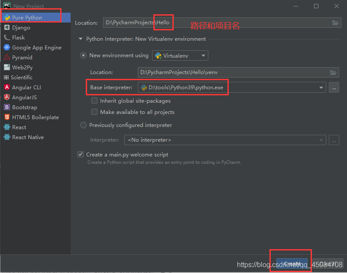Viewport: 347px width, 273px height.
Task: Uncheck Create a main.py welcome script
Action: click(x=81, y=155)
